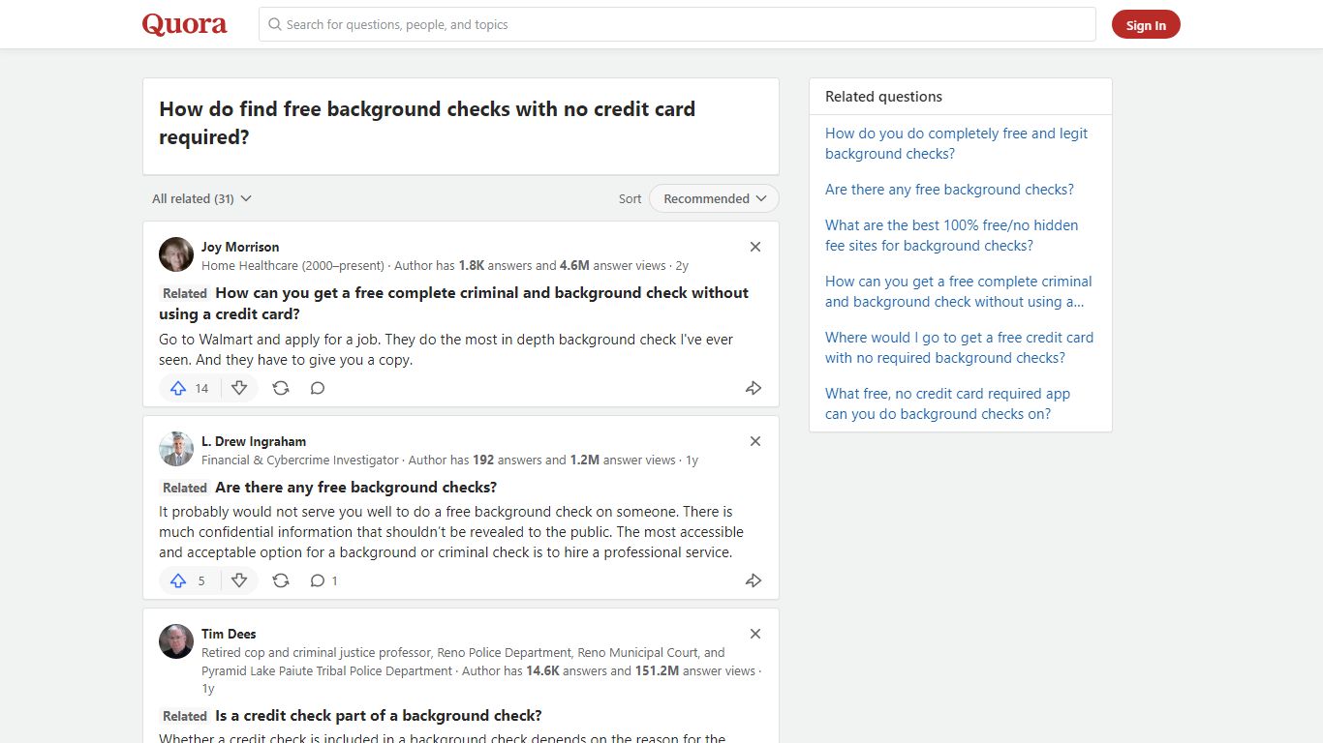Viewport: 1323px width, 743px height.
Task: Dismiss Tim Dees's answer card
Action: pyautogui.click(x=755, y=634)
